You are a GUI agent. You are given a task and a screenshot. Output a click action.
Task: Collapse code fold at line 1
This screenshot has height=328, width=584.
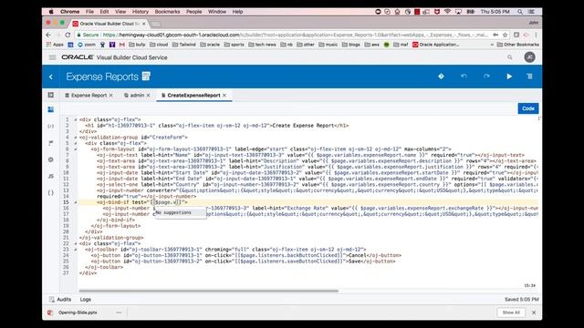point(75,119)
